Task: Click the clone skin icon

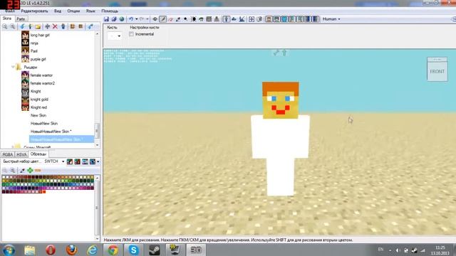Action: [63, 26]
